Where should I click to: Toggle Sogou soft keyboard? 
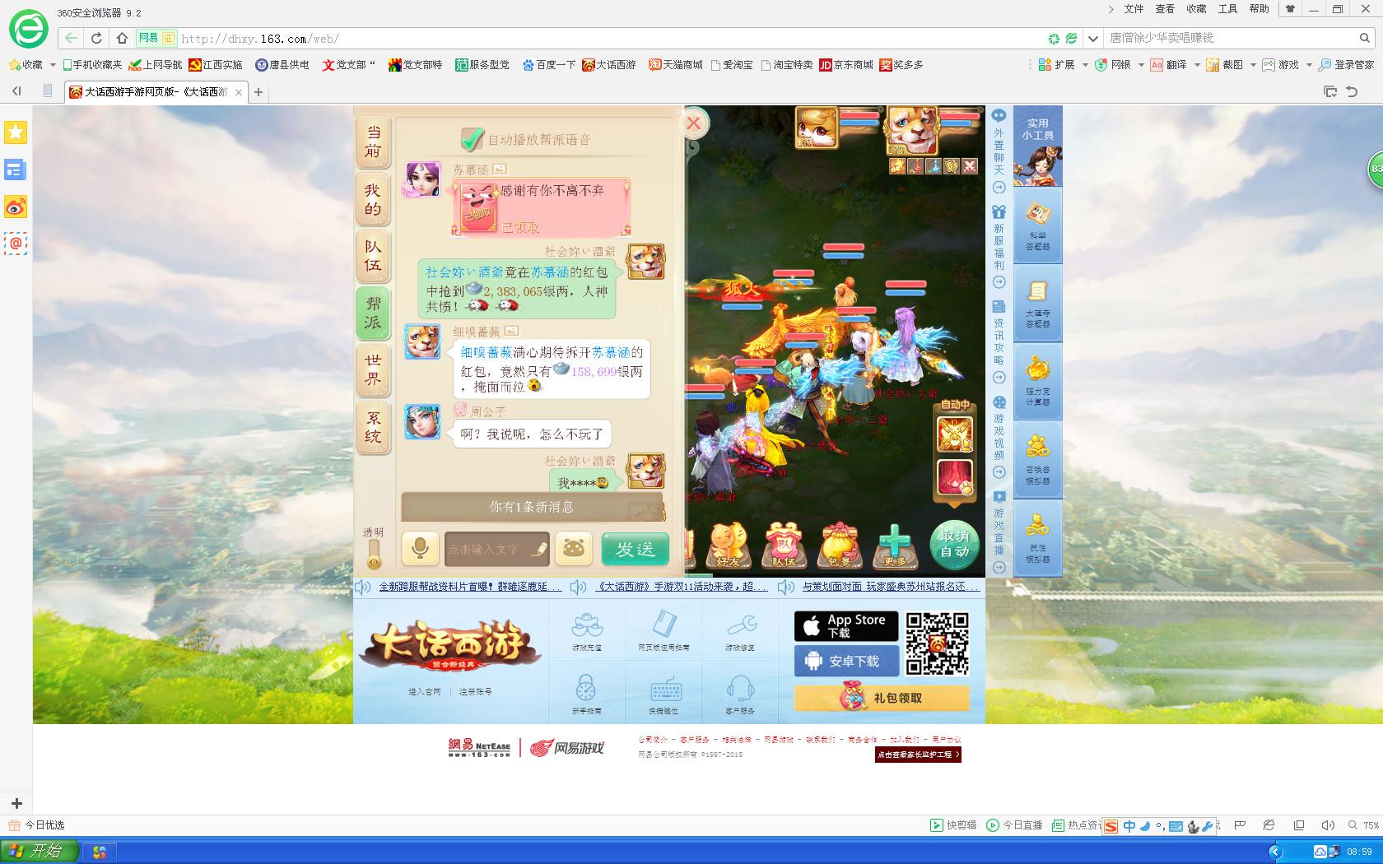[1176, 826]
